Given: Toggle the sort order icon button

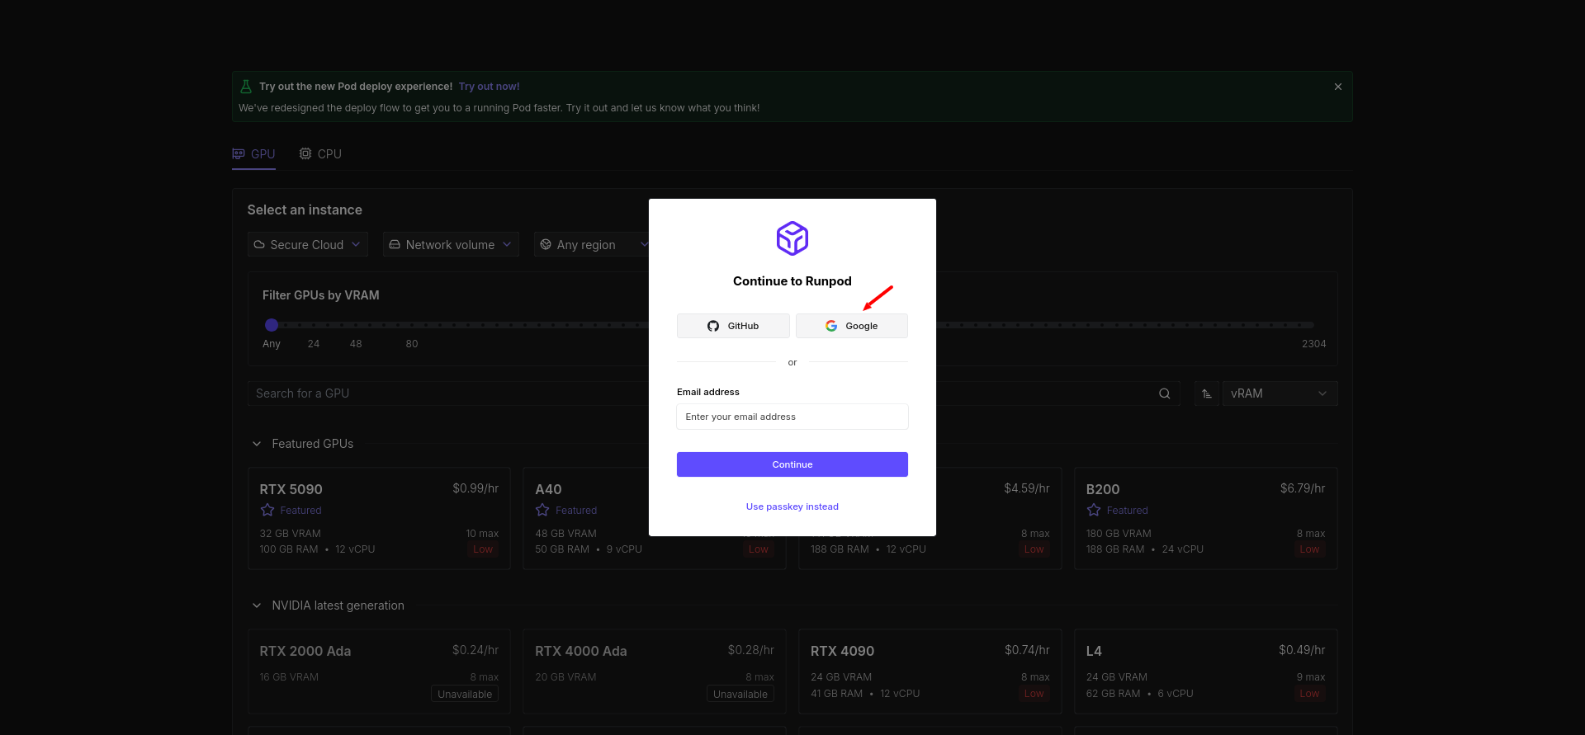Looking at the screenshot, I should pos(1207,393).
